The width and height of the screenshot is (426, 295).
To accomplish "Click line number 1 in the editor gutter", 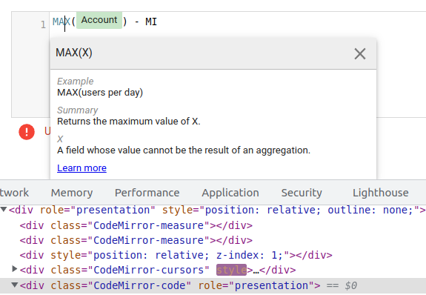I will pos(43,24).
